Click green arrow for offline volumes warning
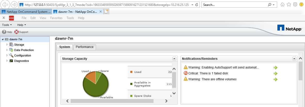 click(x=275, y=79)
